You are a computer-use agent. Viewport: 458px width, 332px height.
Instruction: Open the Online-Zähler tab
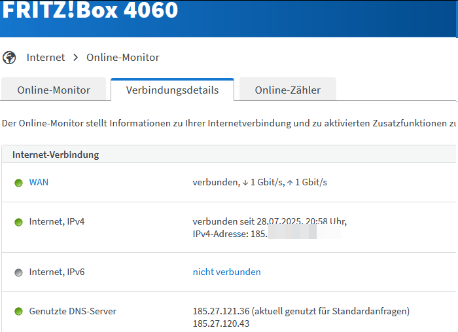287,90
